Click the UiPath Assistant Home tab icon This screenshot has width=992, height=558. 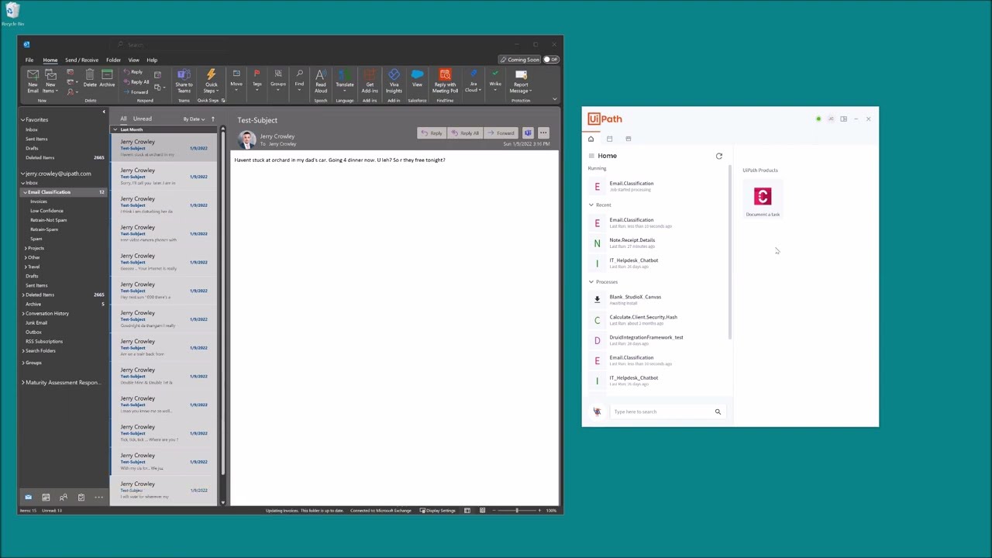pyautogui.click(x=591, y=139)
